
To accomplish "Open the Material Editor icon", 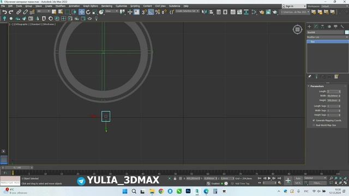I will click(254, 12).
